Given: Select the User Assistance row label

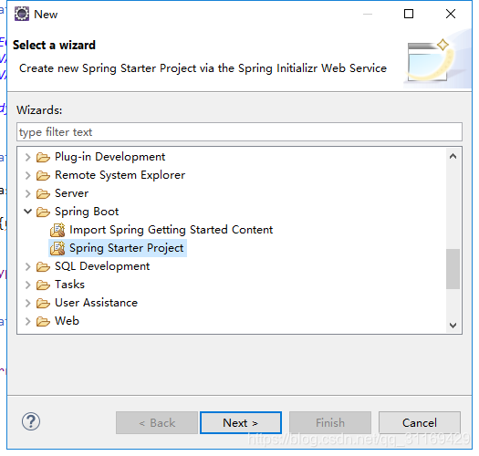Looking at the screenshot, I should pyautogui.click(x=96, y=303).
